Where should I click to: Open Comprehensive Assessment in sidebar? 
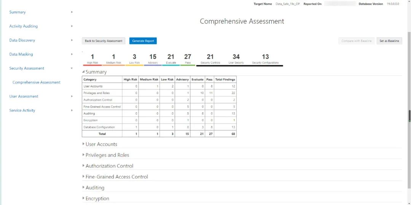point(37,82)
